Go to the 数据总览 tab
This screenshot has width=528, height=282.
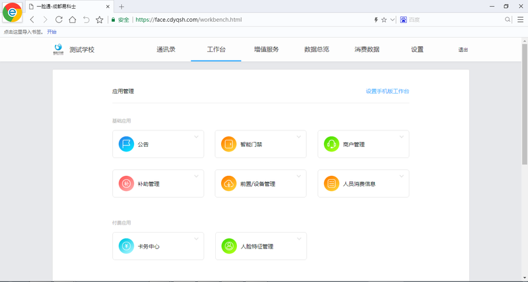(316, 49)
